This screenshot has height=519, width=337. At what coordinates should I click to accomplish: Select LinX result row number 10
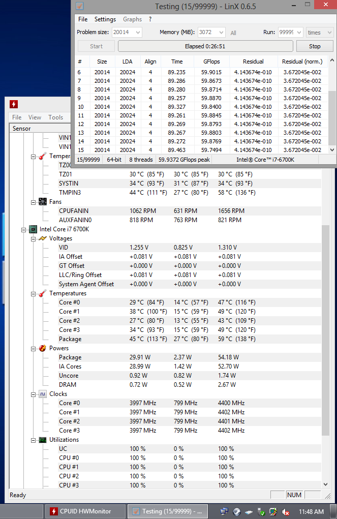tap(202, 107)
